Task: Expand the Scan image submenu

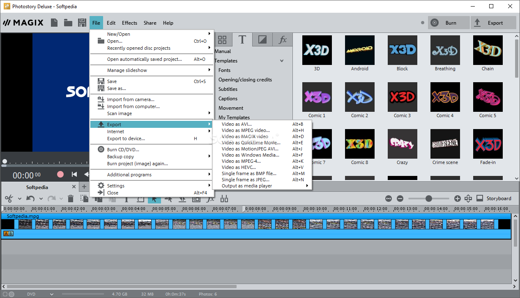Action: (152, 113)
